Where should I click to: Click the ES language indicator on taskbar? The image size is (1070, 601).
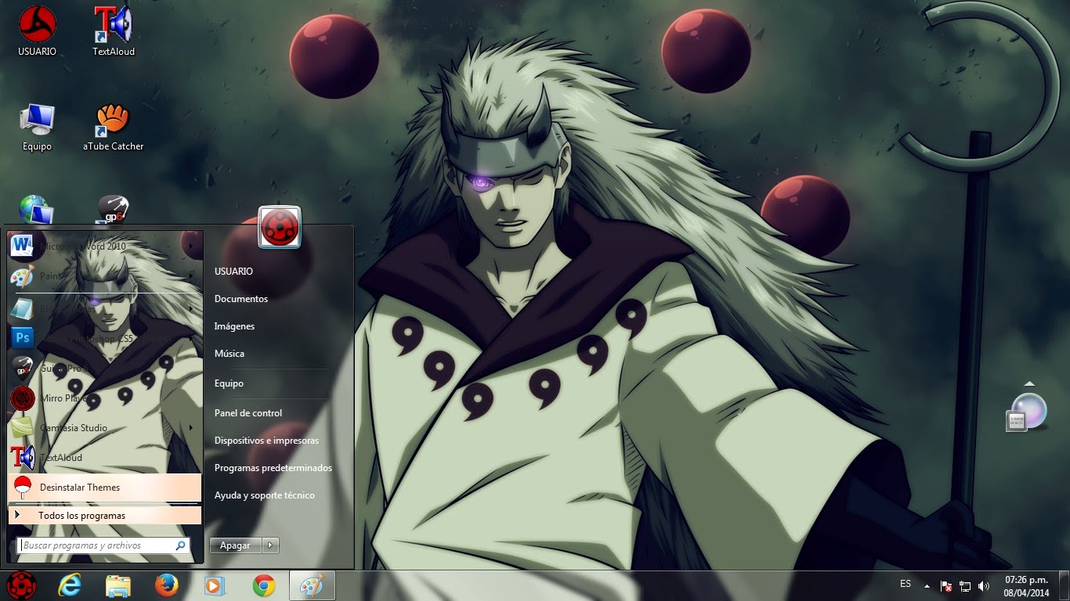[906, 585]
